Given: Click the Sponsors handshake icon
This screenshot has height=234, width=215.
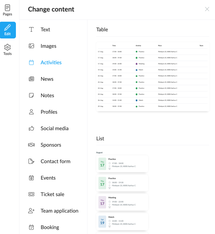Looking at the screenshot, I should point(31,145).
